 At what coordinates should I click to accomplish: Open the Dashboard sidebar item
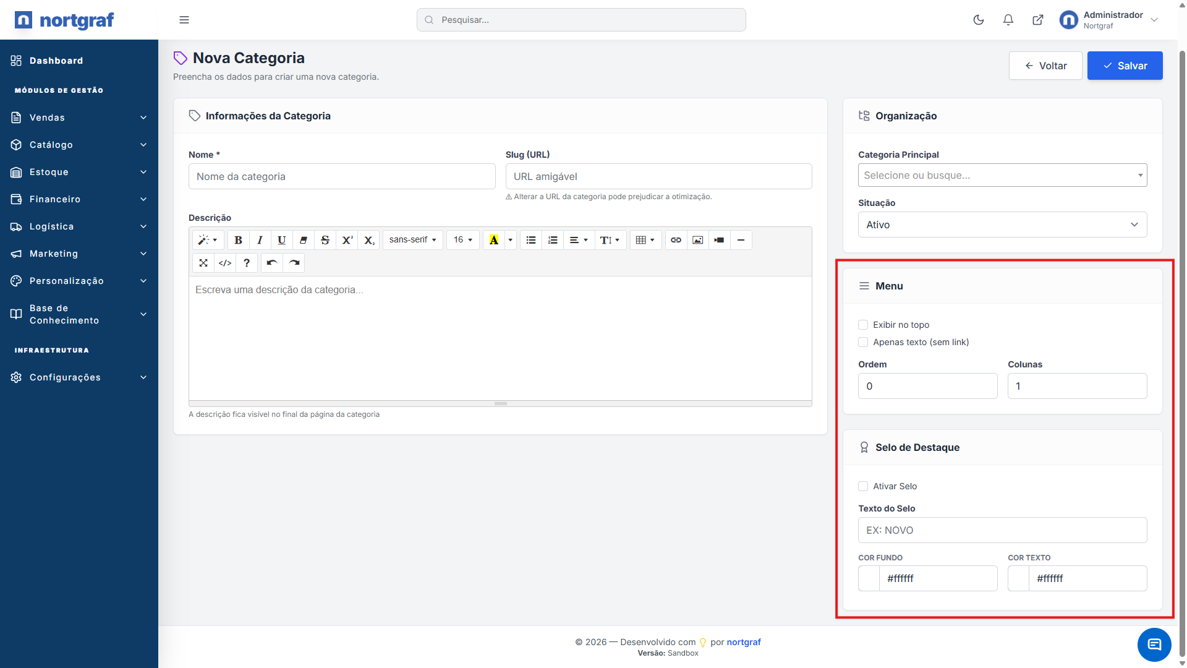tap(56, 61)
